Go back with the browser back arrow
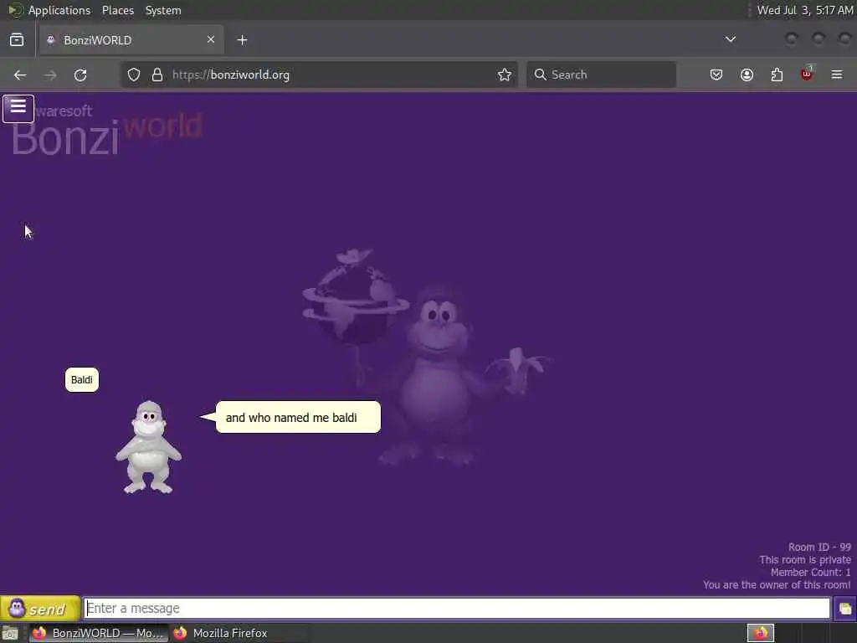Viewport: 857px width, 643px height. point(20,75)
